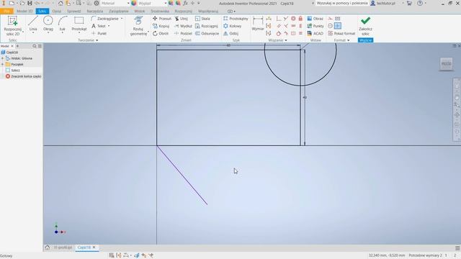Expand the Początek folder node

[2, 64]
